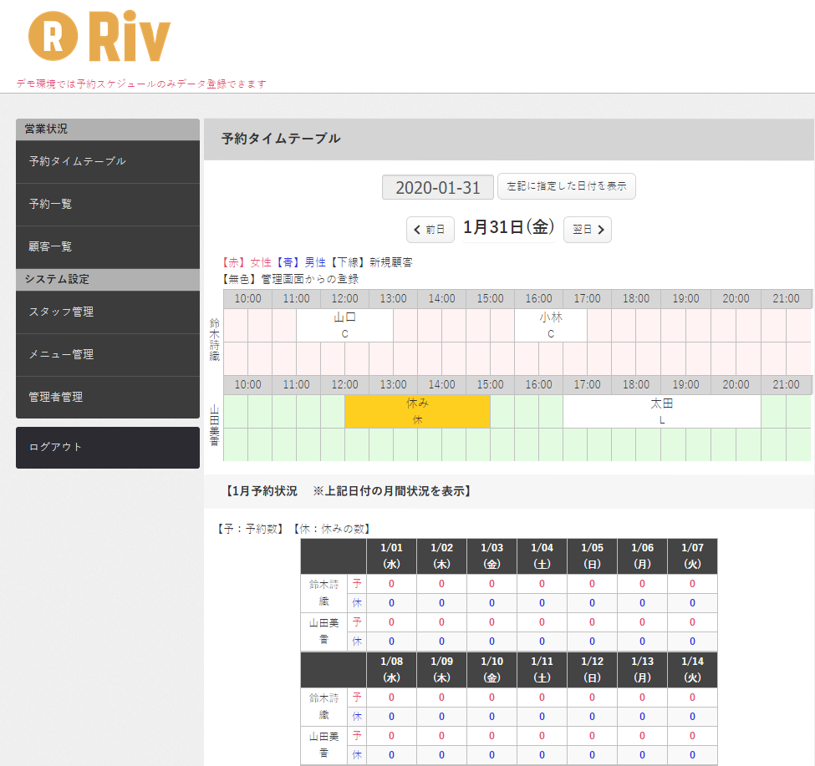The width and height of the screenshot is (815, 766).
Task: Click the 1月予約状況 section heading
Action: tap(348, 491)
